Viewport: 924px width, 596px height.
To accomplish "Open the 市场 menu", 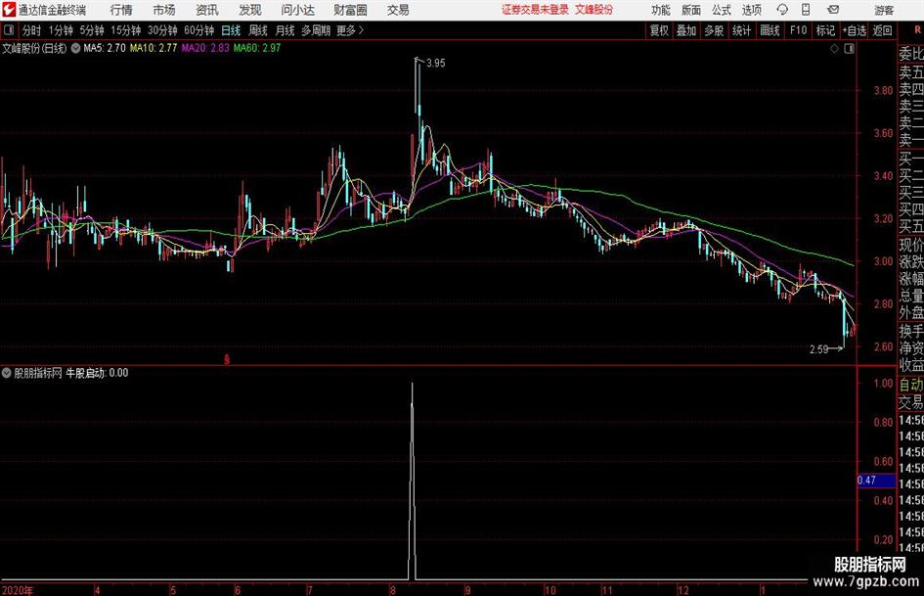I will point(164,10).
